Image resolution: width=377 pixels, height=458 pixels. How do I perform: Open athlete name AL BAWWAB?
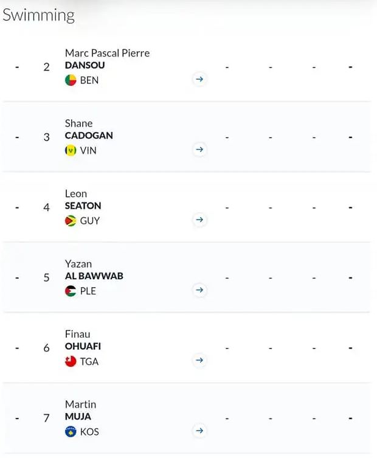pyautogui.click(x=94, y=276)
